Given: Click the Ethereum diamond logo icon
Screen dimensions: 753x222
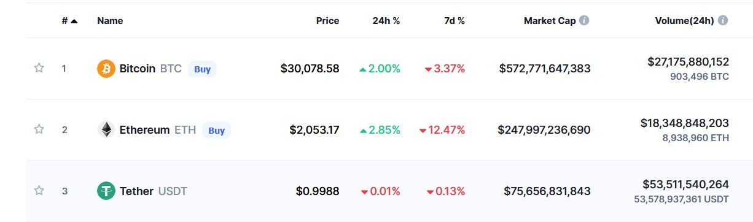Looking at the screenshot, I should pos(106,130).
